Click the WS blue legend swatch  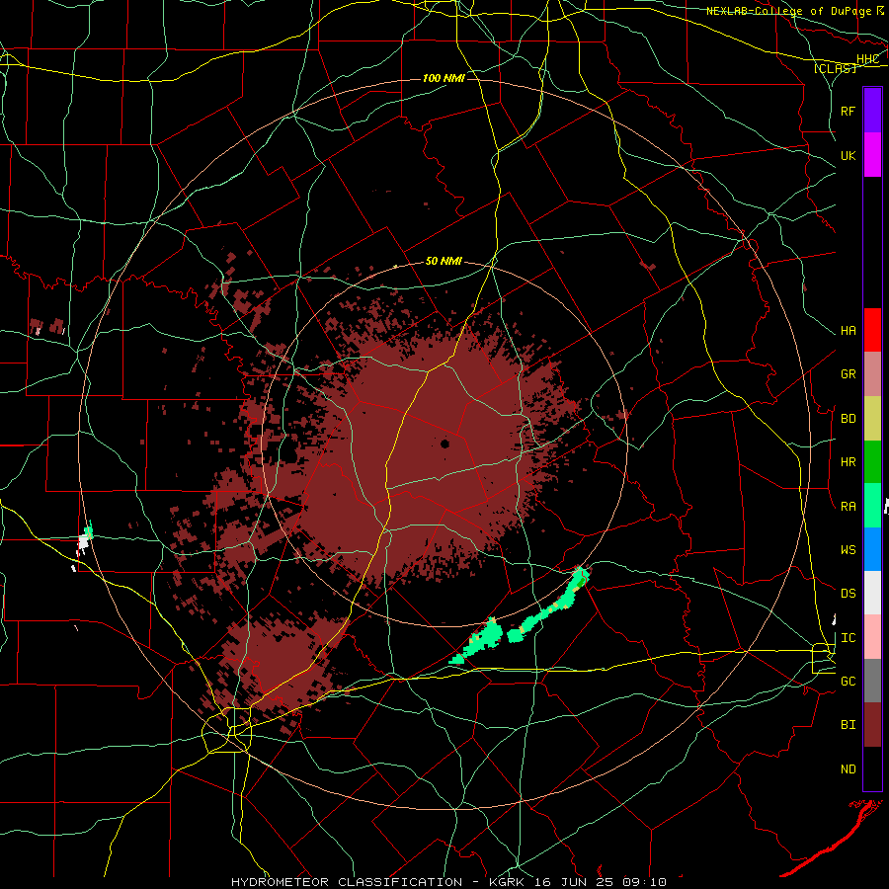[x=872, y=549]
